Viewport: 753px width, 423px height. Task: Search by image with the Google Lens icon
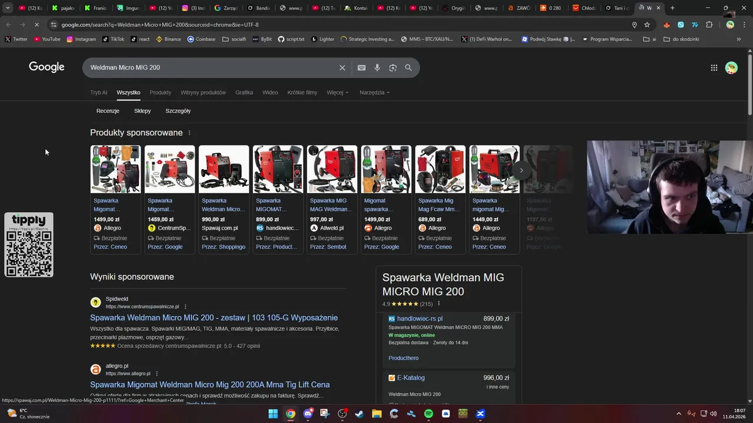[x=393, y=68]
